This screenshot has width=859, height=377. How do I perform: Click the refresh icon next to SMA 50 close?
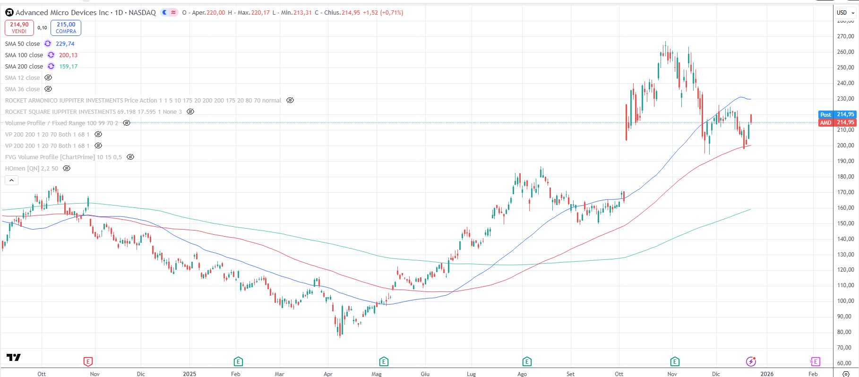[48, 43]
